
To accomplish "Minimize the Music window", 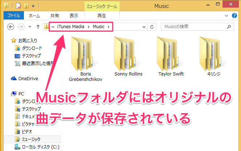I will tap(208, 5).
